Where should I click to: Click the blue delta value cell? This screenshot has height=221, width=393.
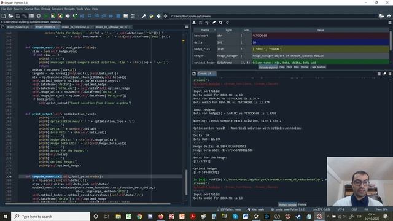pyautogui.click(x=321, y=42)
